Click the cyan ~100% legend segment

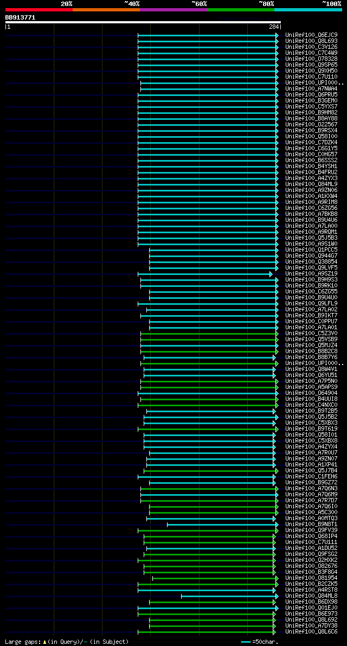[x=309, y=9]
